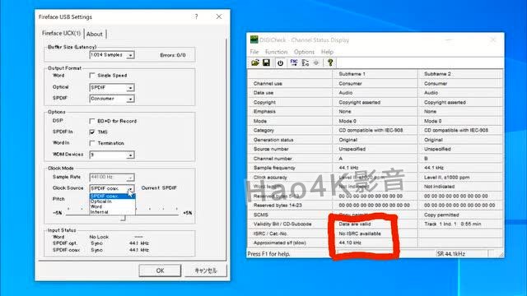Click the OK button

click(x=160, y=271)
